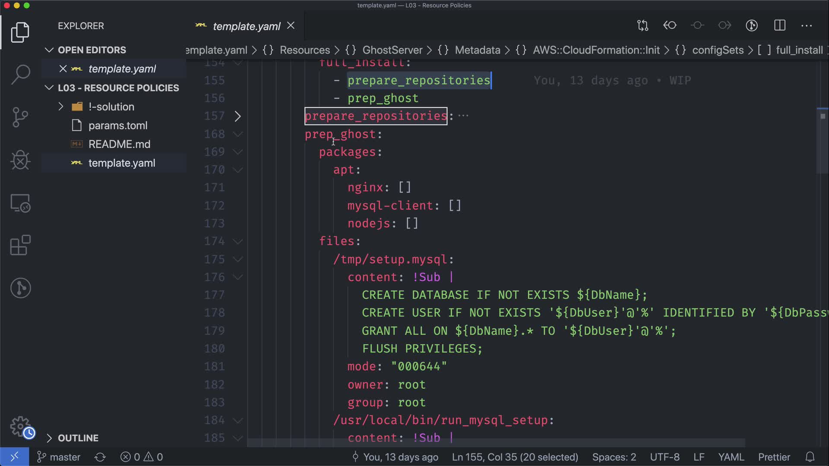Click the Split Editor Right icon
829x466 pixels.
coord(779,25)
